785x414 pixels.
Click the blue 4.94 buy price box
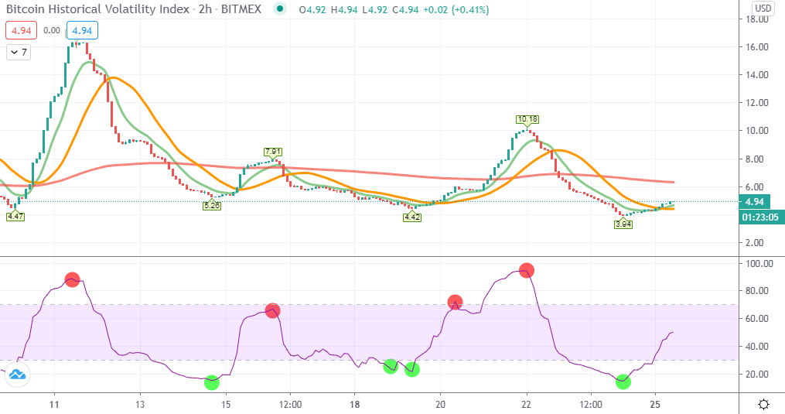pyautogui.click(x=82, y=31)
